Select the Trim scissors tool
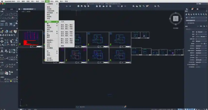 11,41
